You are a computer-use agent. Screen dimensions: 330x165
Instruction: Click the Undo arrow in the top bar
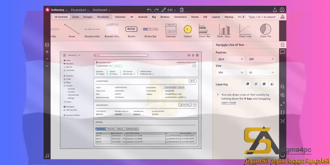[149, 10]
